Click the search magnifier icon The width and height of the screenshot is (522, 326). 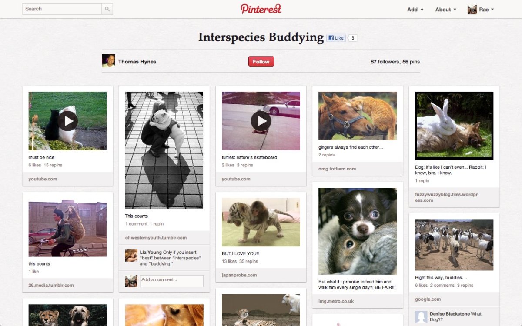[x=107, y=9]
